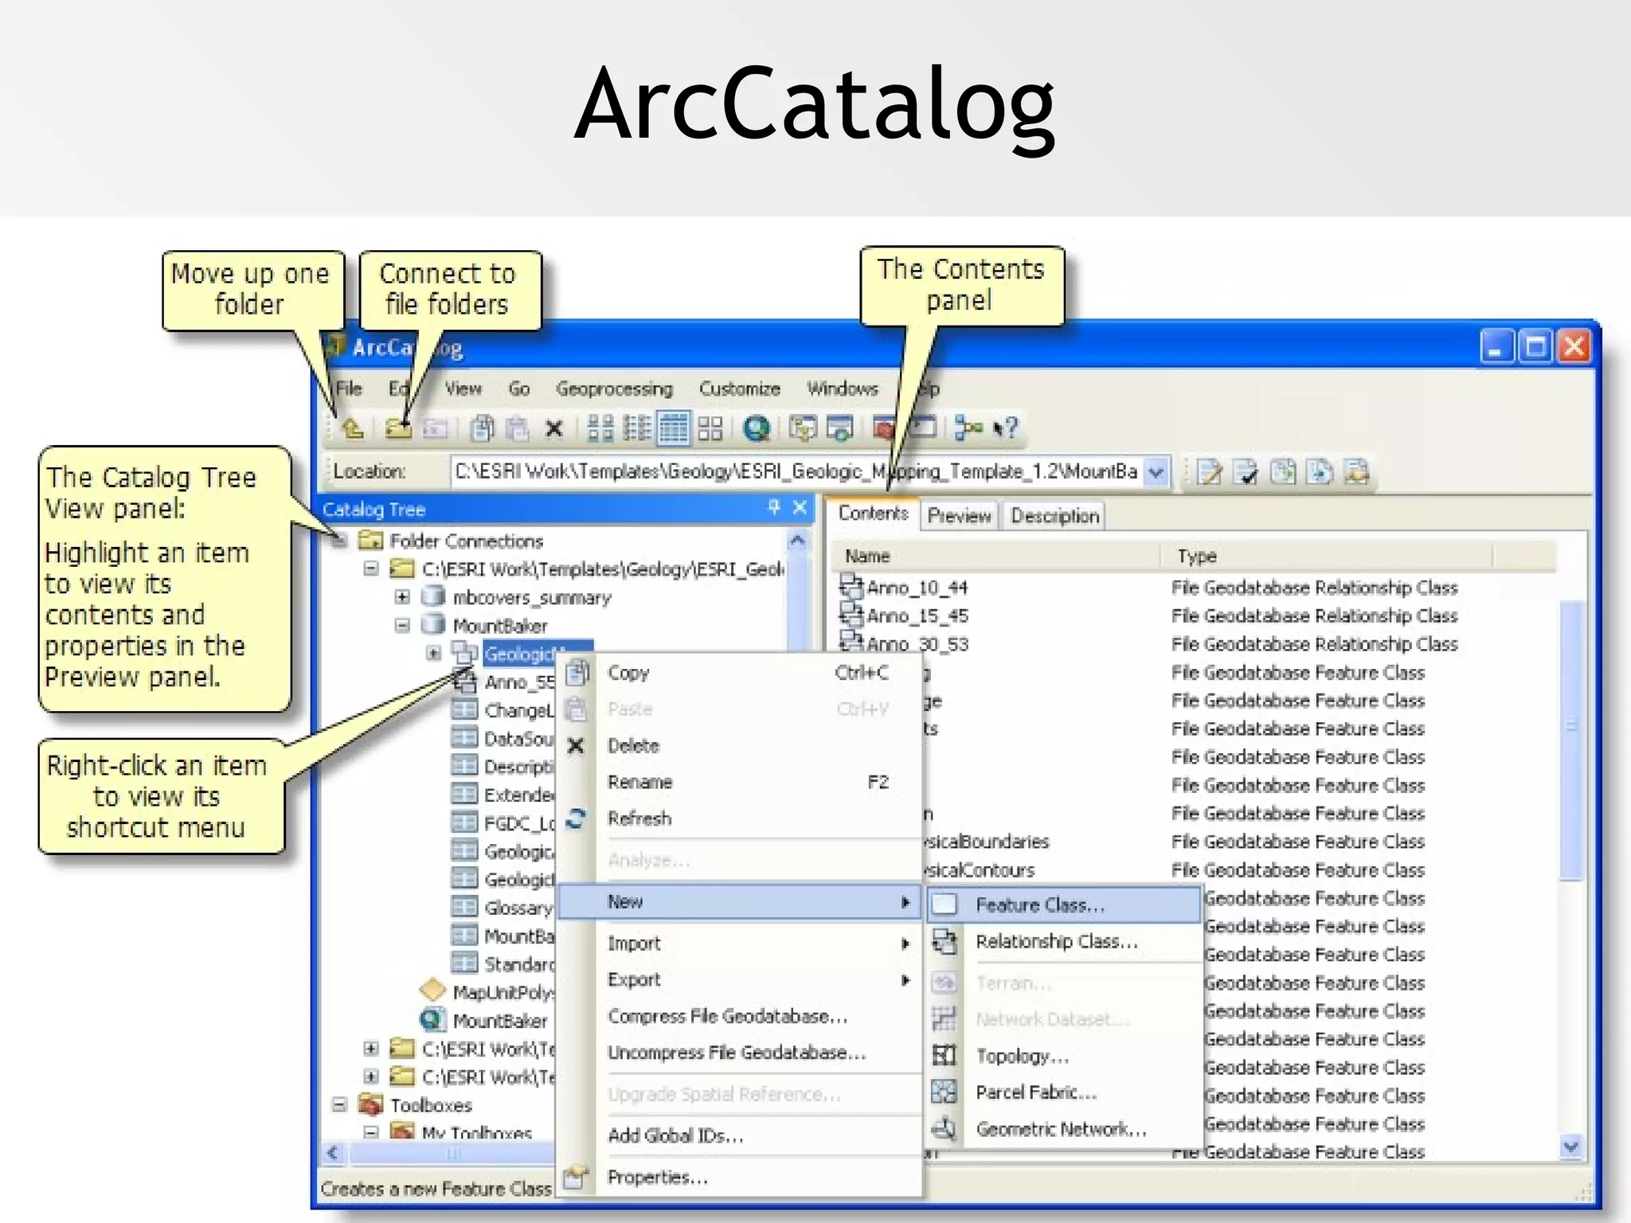Expand the second collapsed C:\ESRI Work folder

pos(371,1076)
